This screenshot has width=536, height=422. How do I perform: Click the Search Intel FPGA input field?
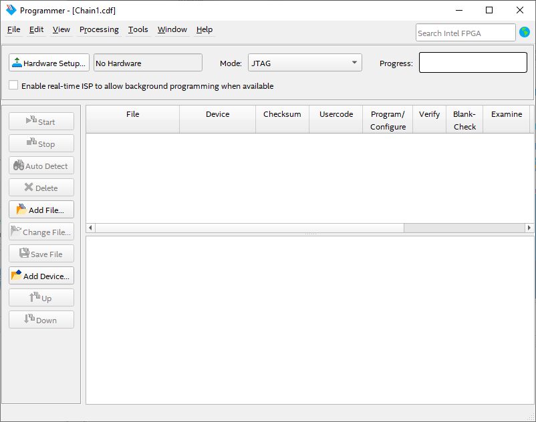coord(466,33)
